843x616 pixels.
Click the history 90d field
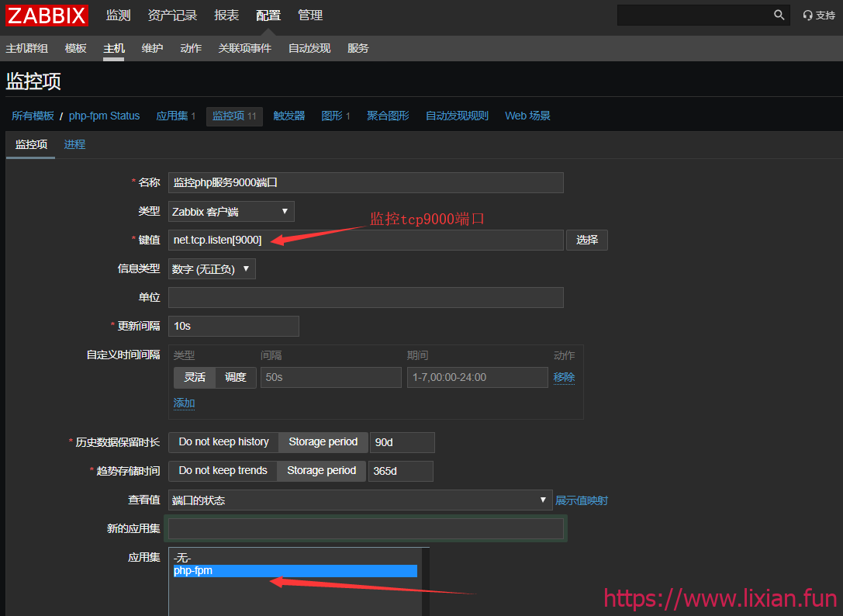[402, 442]
